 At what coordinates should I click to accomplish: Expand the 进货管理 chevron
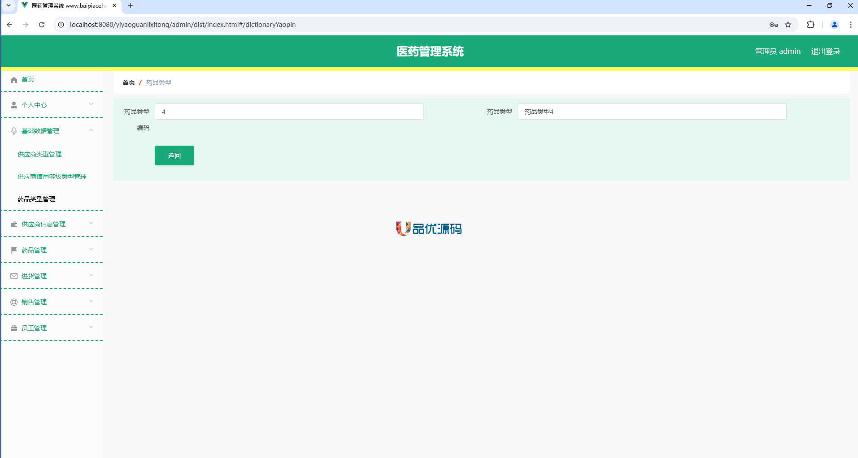click(91, 275)
